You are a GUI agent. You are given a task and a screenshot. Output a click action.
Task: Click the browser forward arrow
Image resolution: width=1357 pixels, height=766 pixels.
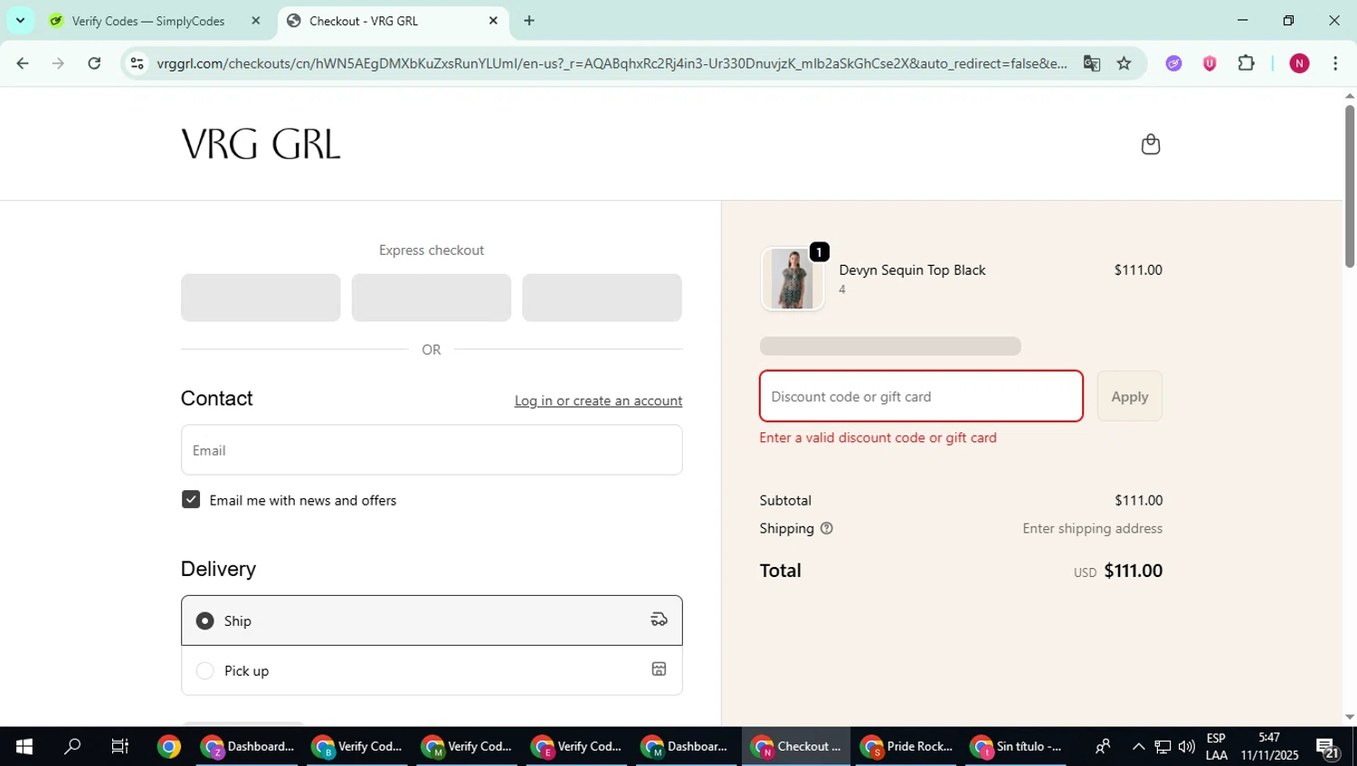[58, 63]
